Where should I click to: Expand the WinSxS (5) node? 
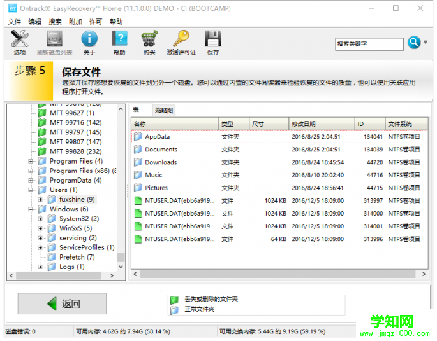point(40,228)
